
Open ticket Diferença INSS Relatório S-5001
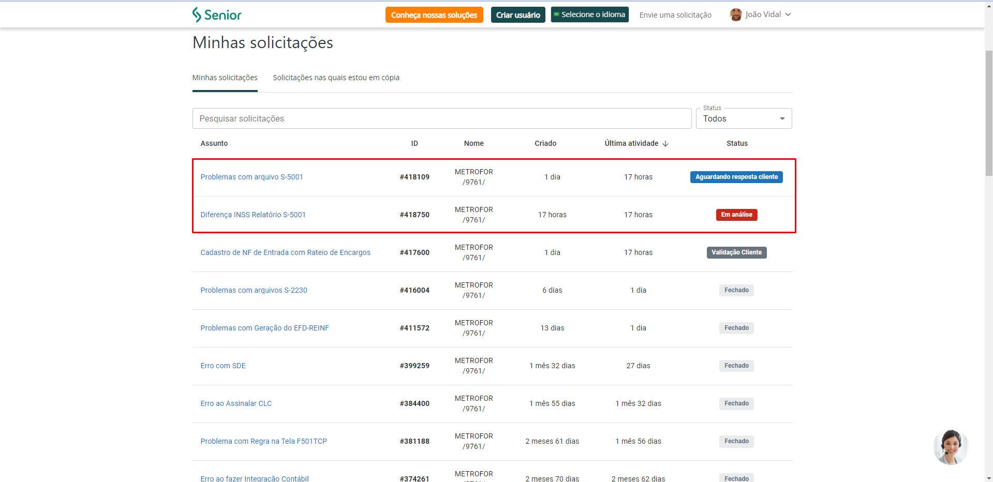point(253,215)
